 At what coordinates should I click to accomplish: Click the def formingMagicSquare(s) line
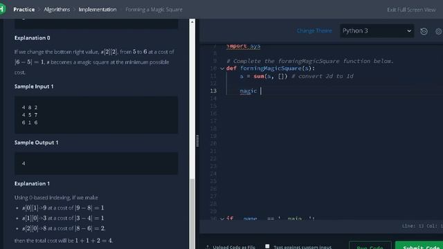coord(271,68)
